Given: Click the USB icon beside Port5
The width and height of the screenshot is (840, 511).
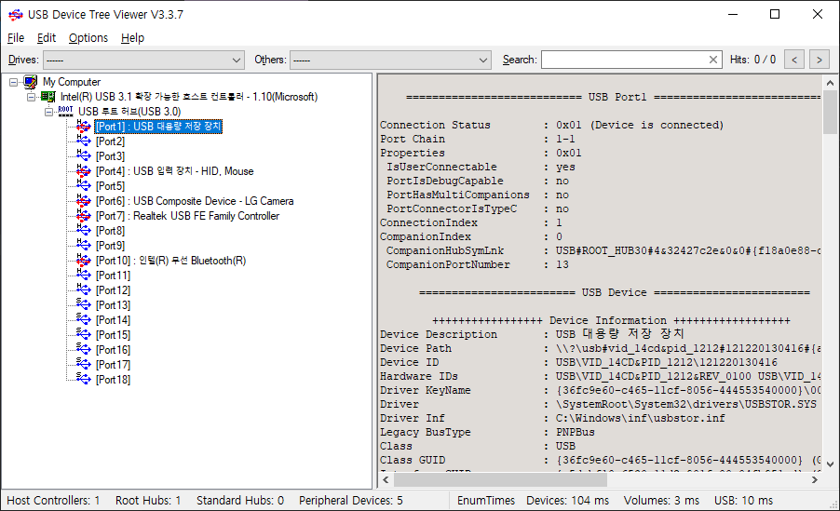Looking at the screenshot, I should pos(83,186).
